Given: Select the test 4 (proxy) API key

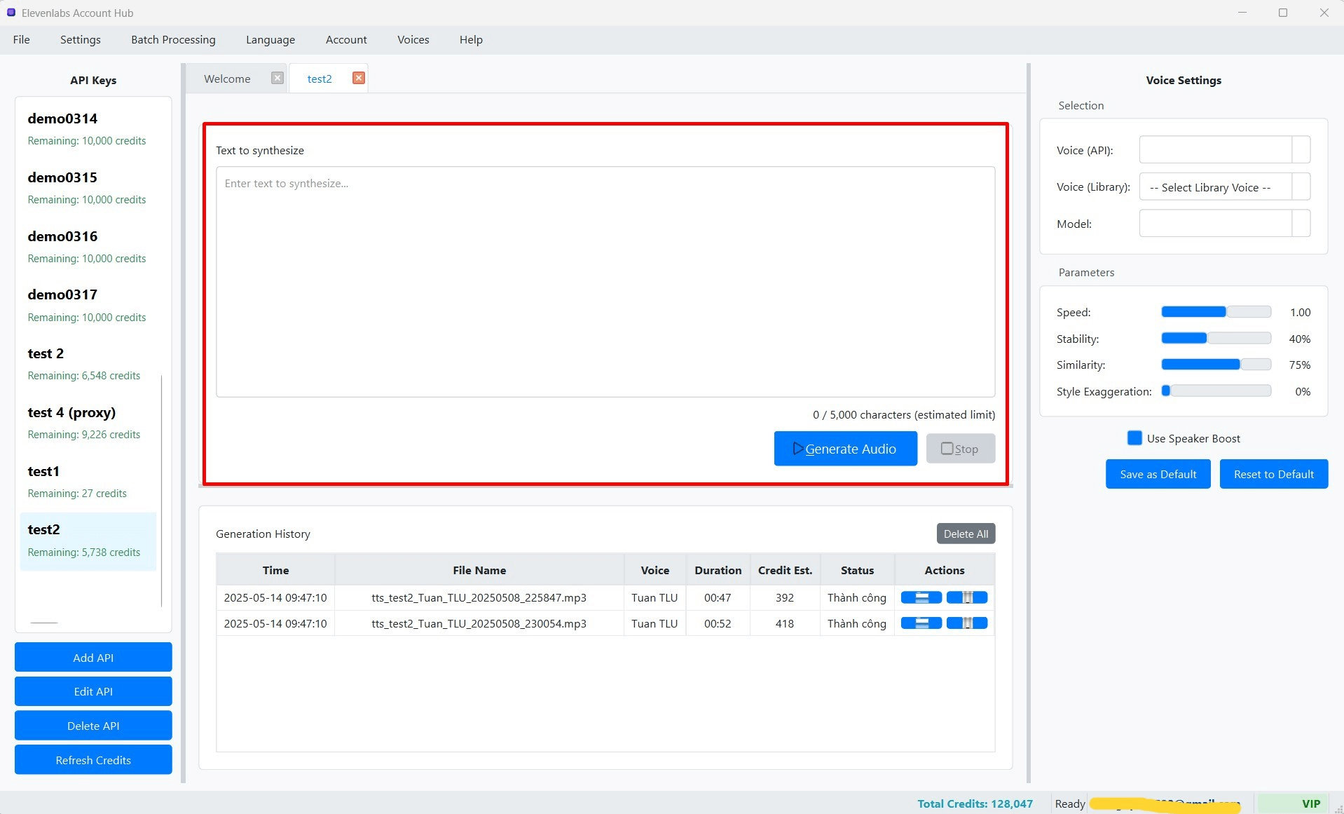Looking at the screenshot, I should pos(88,423).
